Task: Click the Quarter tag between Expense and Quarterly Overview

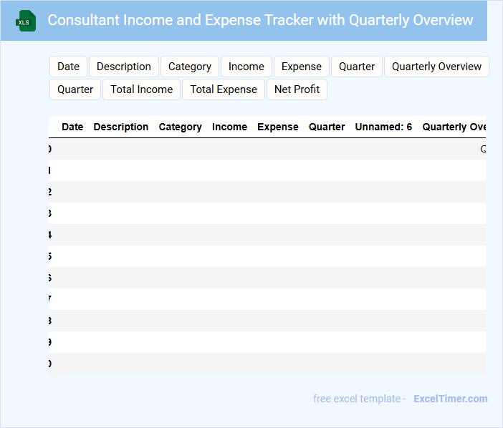Action: [357, 67]
